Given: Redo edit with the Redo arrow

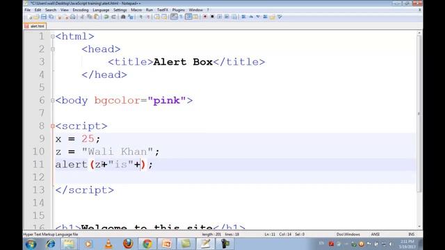Looking at the screenshot, I should pyautogui.click(x=113, y=17).
